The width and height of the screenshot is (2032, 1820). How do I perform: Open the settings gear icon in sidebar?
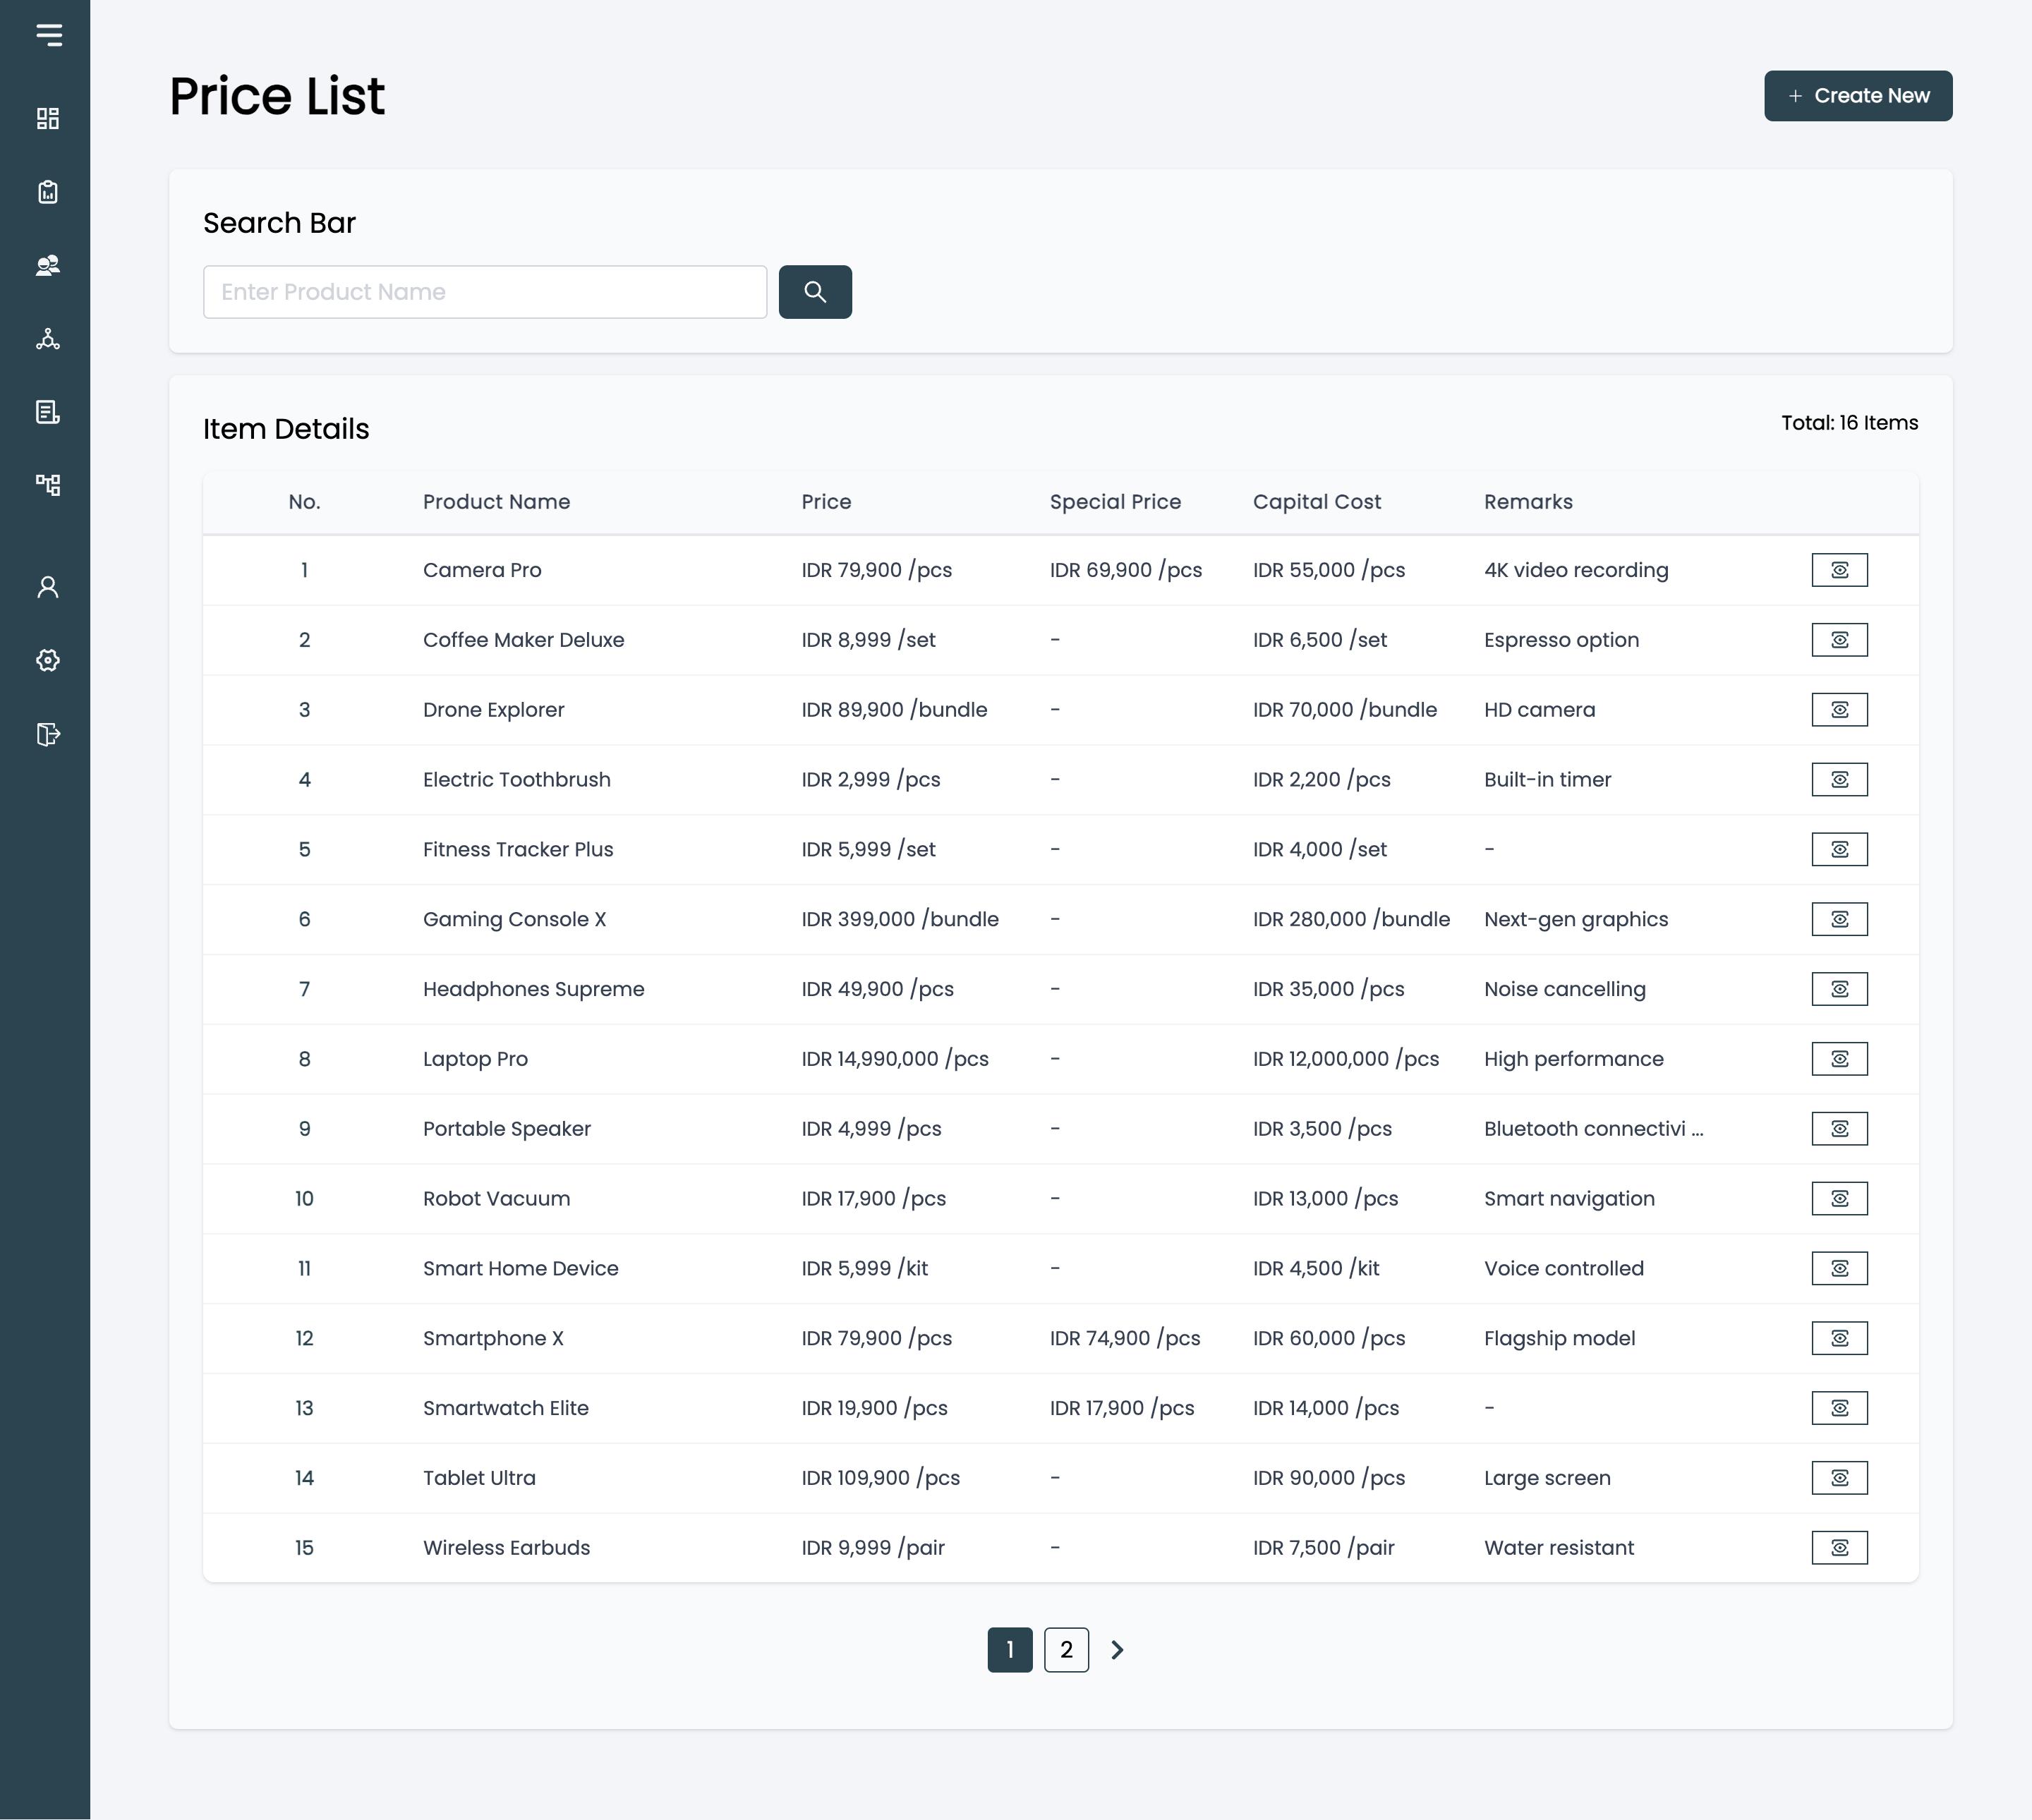click(x=48, y=660)
